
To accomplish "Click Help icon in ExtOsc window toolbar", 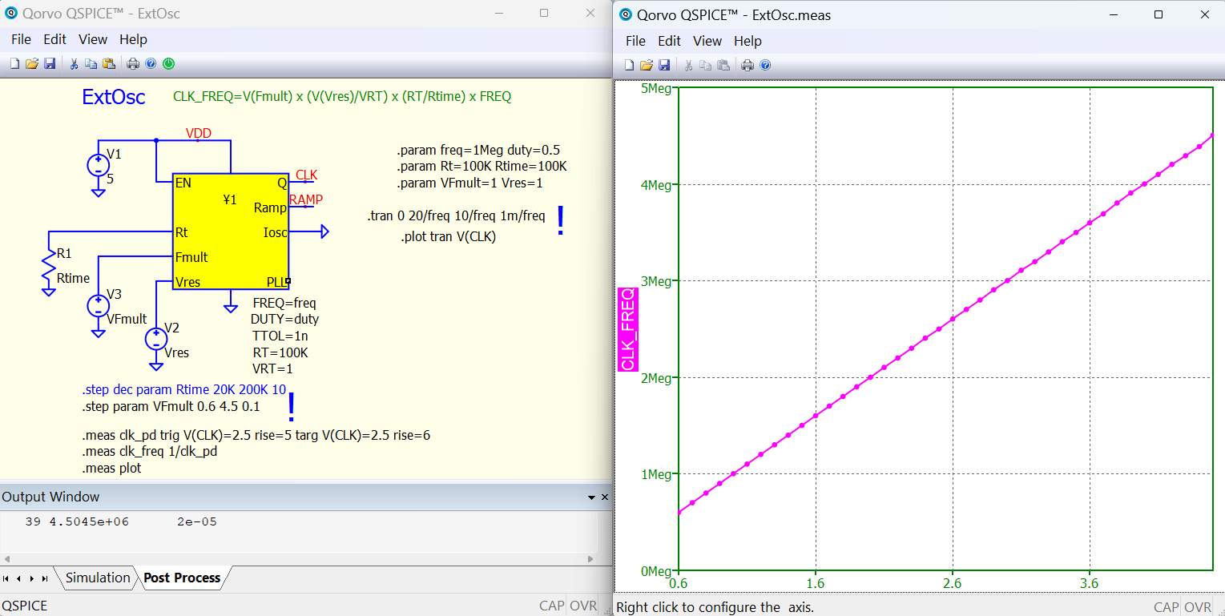I will click(x=151, y=64).
